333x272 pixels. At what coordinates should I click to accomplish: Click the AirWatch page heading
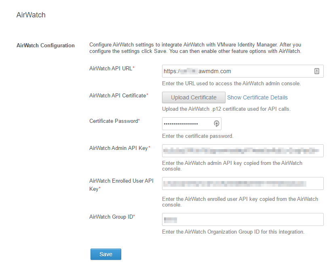31,15
